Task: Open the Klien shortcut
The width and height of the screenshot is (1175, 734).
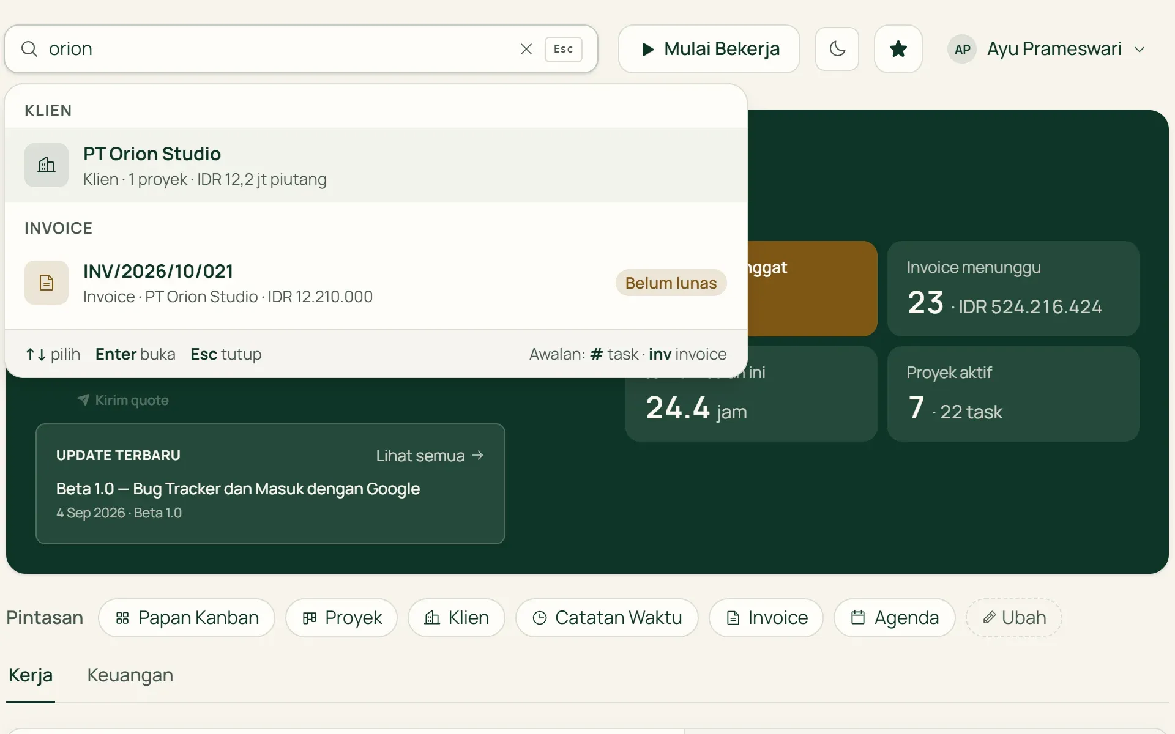Action: click(457, 618)
